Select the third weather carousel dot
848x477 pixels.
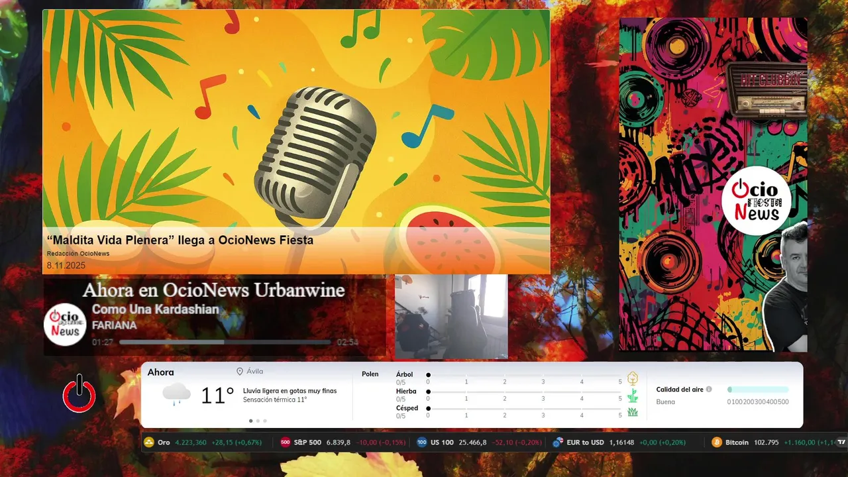click(265, 421)
